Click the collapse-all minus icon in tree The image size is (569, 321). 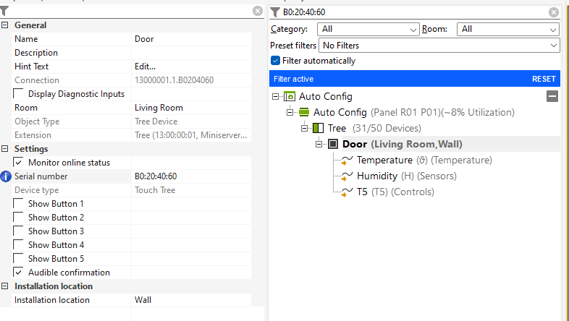pos(552,96)
